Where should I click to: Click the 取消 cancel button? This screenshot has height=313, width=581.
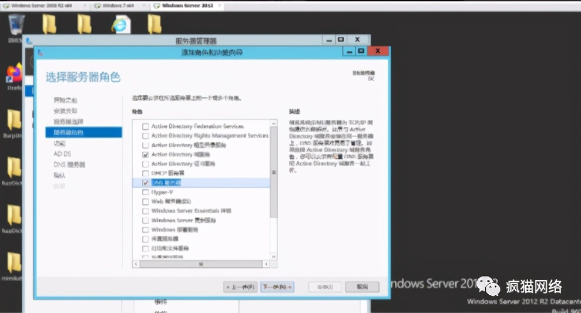pyautogui.click(x=362, y=287)
